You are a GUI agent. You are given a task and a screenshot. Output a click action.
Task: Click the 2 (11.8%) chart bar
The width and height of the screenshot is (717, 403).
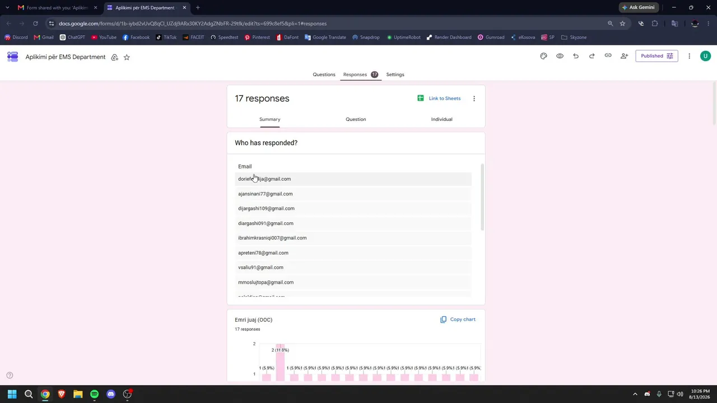point(280,362)
